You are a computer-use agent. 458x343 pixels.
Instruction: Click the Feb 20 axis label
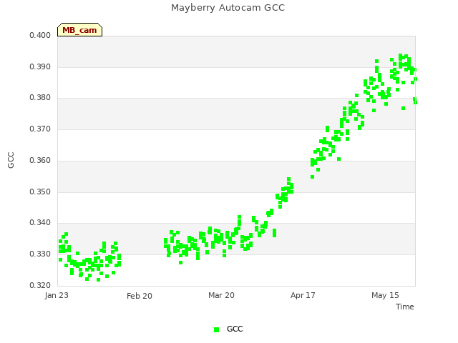pyautogui.click(x=140, y=296)
